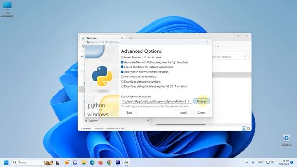This screenshot has height=167, width=297.
Task: Click the New (plus) button in Explorer toolbar
Action: 84,46
